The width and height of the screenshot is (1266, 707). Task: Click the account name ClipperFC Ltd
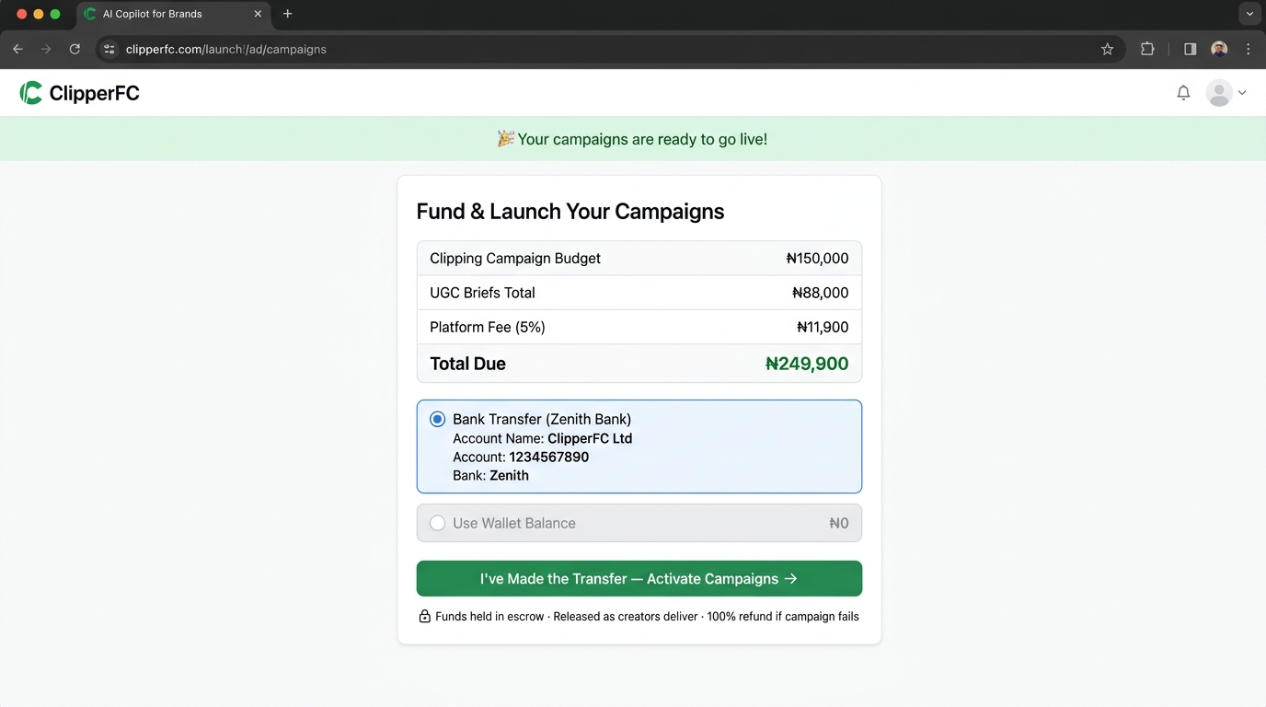click(590, 438)
